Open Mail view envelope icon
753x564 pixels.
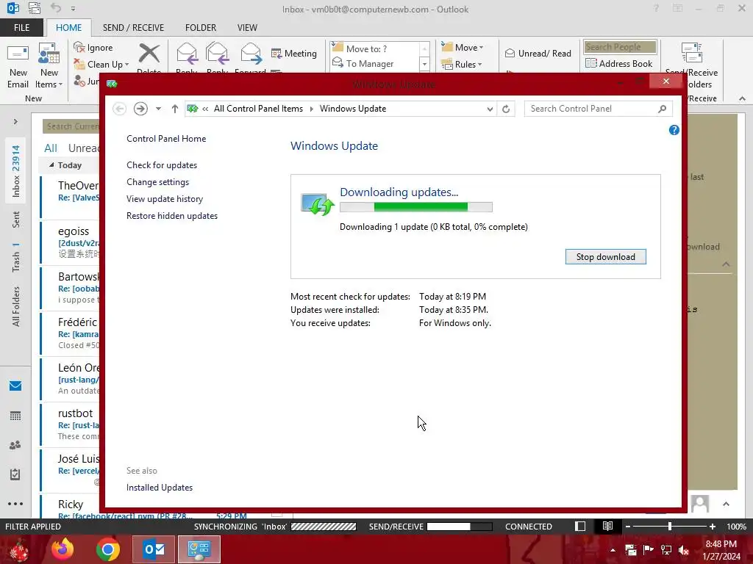15,386
